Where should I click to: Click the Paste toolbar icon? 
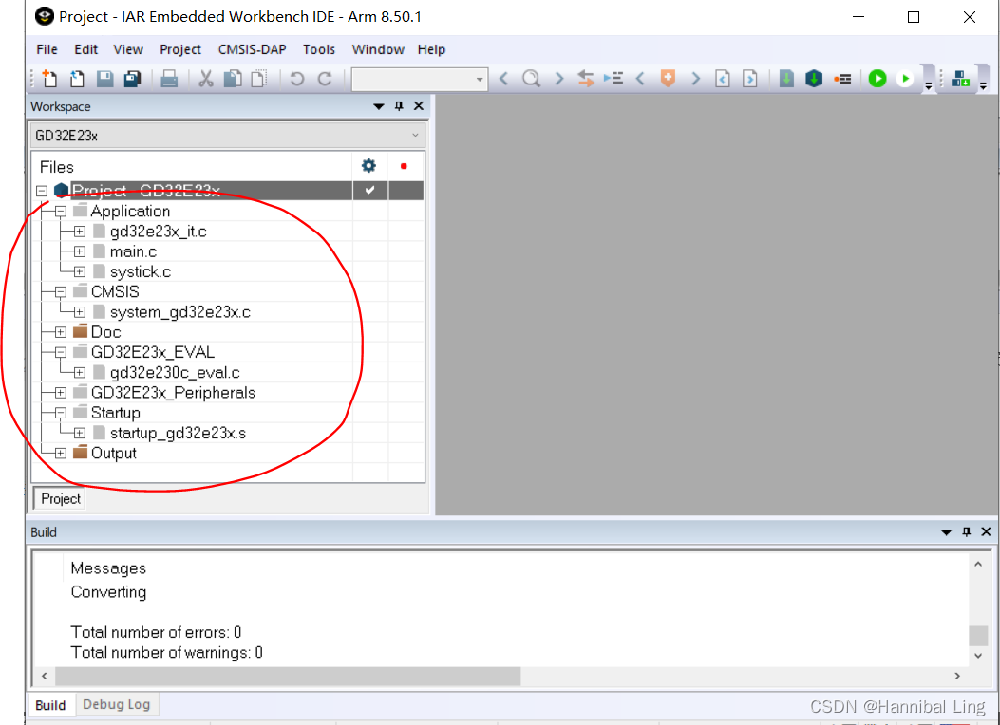tap(259, 79)
